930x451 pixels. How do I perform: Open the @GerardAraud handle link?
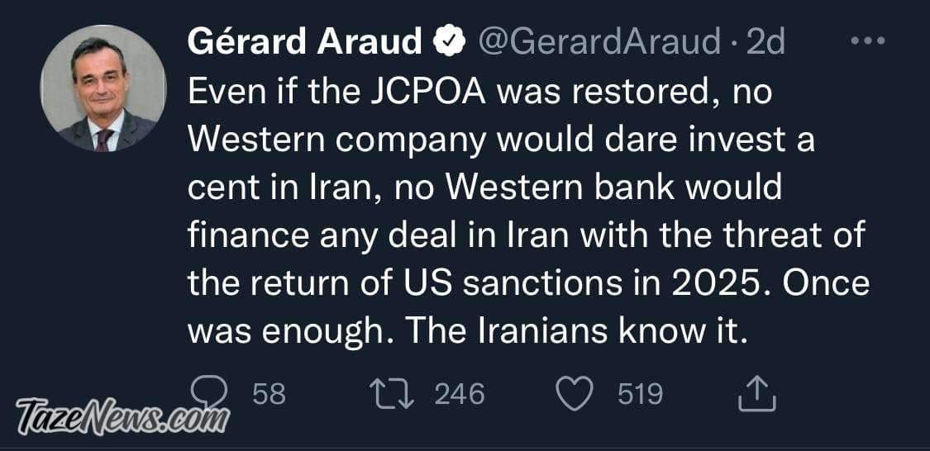(x=599, y=43)
